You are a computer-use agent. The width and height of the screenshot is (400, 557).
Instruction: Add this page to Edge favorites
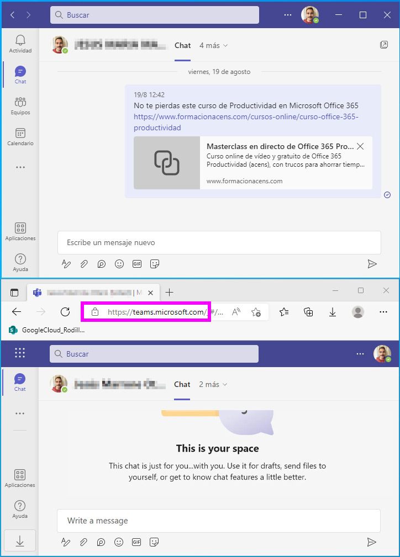[256, 312]
